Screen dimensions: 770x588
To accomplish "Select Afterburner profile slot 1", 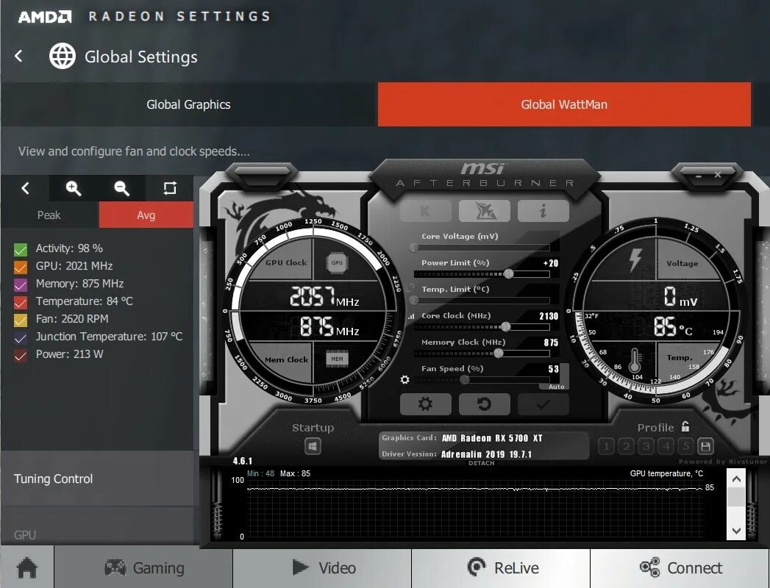I will click(606, 446).
